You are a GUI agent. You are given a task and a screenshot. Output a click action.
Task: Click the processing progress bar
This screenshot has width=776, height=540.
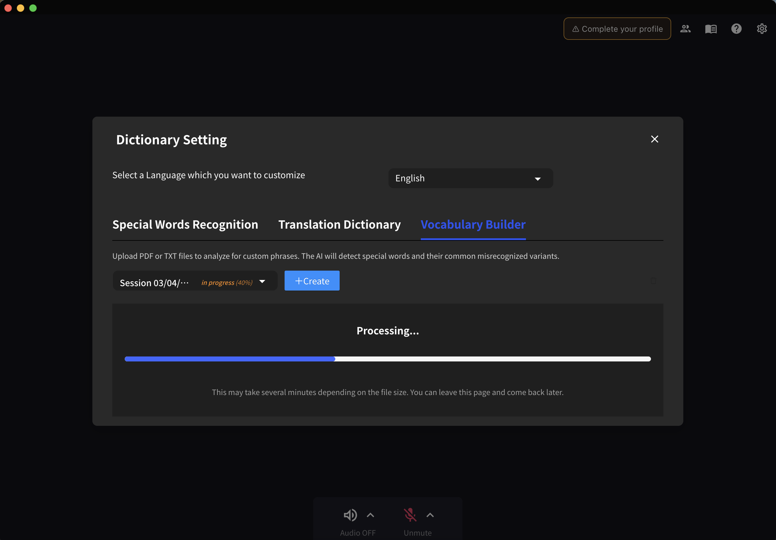(x=388, y=359)
